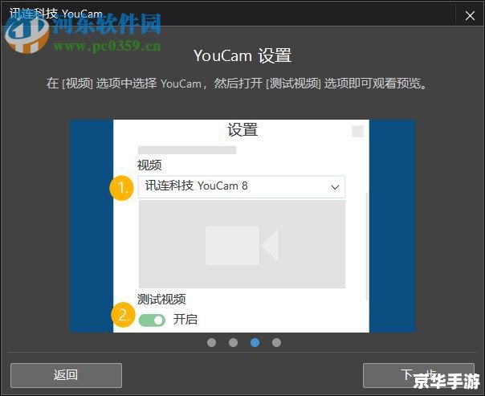
Task: Click the 返回 back button
Action: [x=66, y=375]
